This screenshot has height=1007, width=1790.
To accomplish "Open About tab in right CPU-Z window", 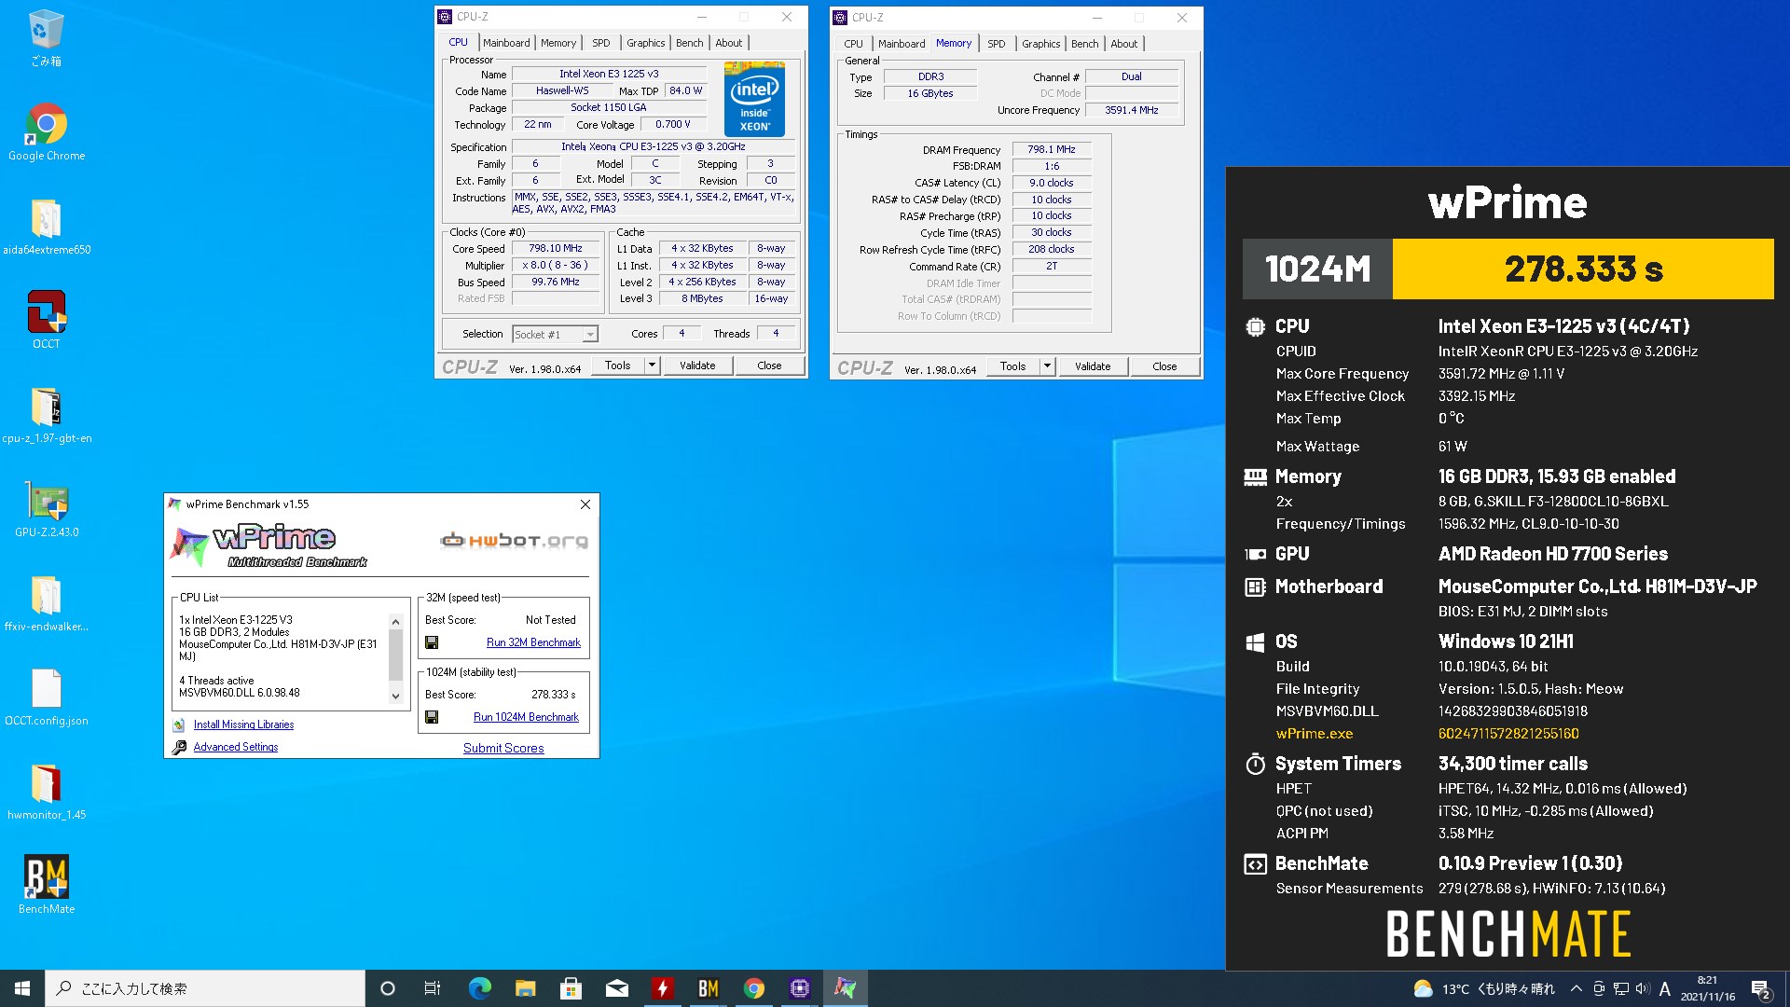I will click(1124, 44).
